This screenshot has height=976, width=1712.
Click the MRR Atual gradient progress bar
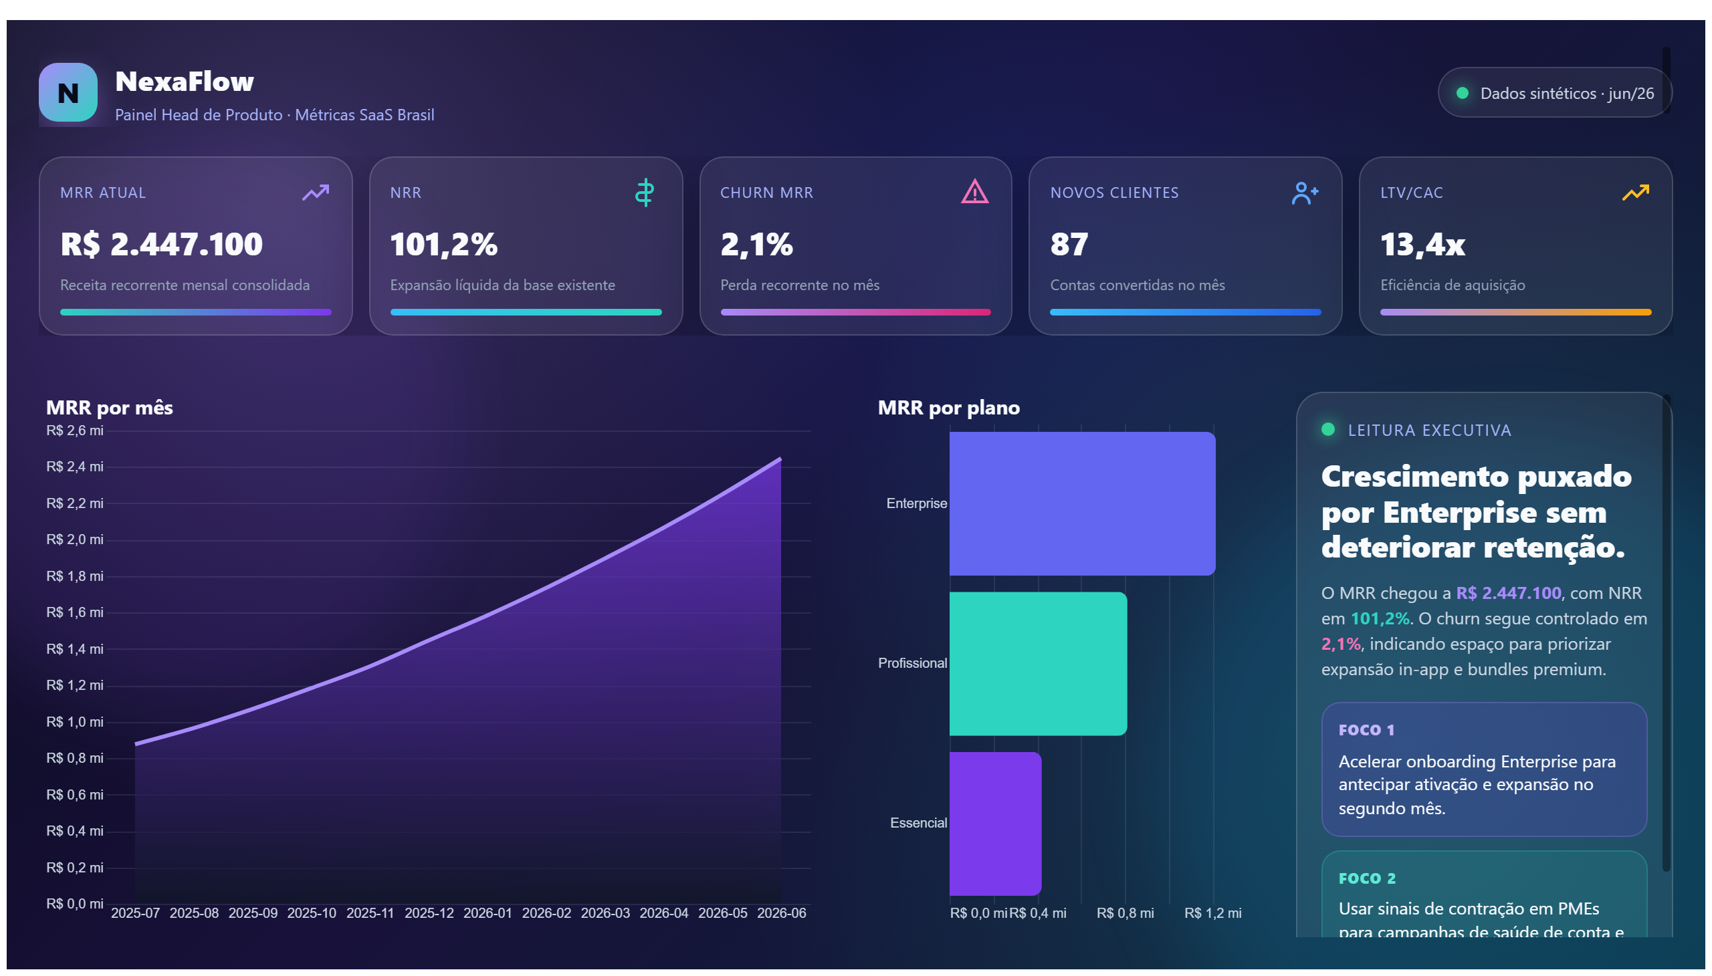click(x=196, y=312)
